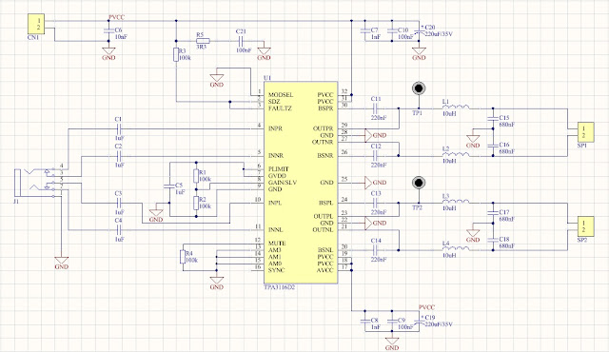The width and height of the screenshot is (609, 352).
Task: Select filter capacitor C16
Action: (493, 146)
